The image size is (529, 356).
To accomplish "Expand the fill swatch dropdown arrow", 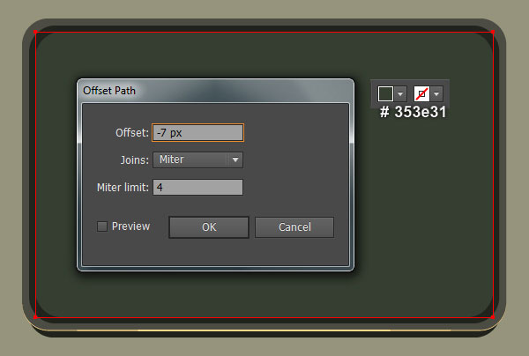I will pyautogui.click(x=400, y=93).
